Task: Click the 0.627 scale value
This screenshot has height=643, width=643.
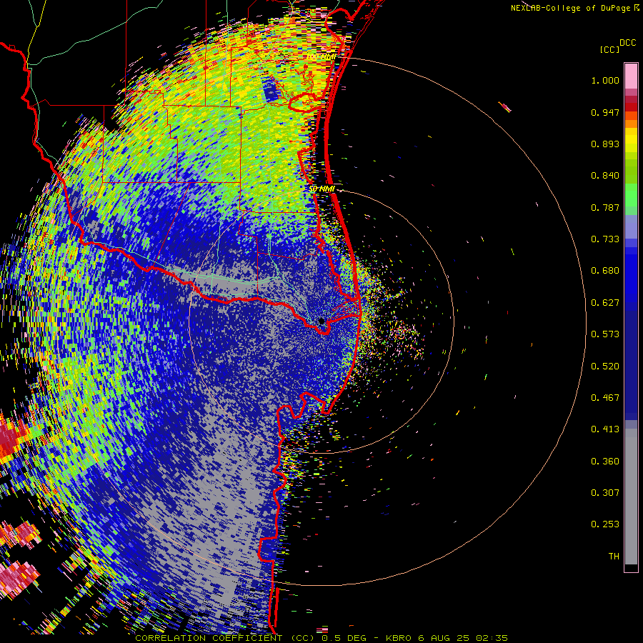Action: tap(605, 303)
